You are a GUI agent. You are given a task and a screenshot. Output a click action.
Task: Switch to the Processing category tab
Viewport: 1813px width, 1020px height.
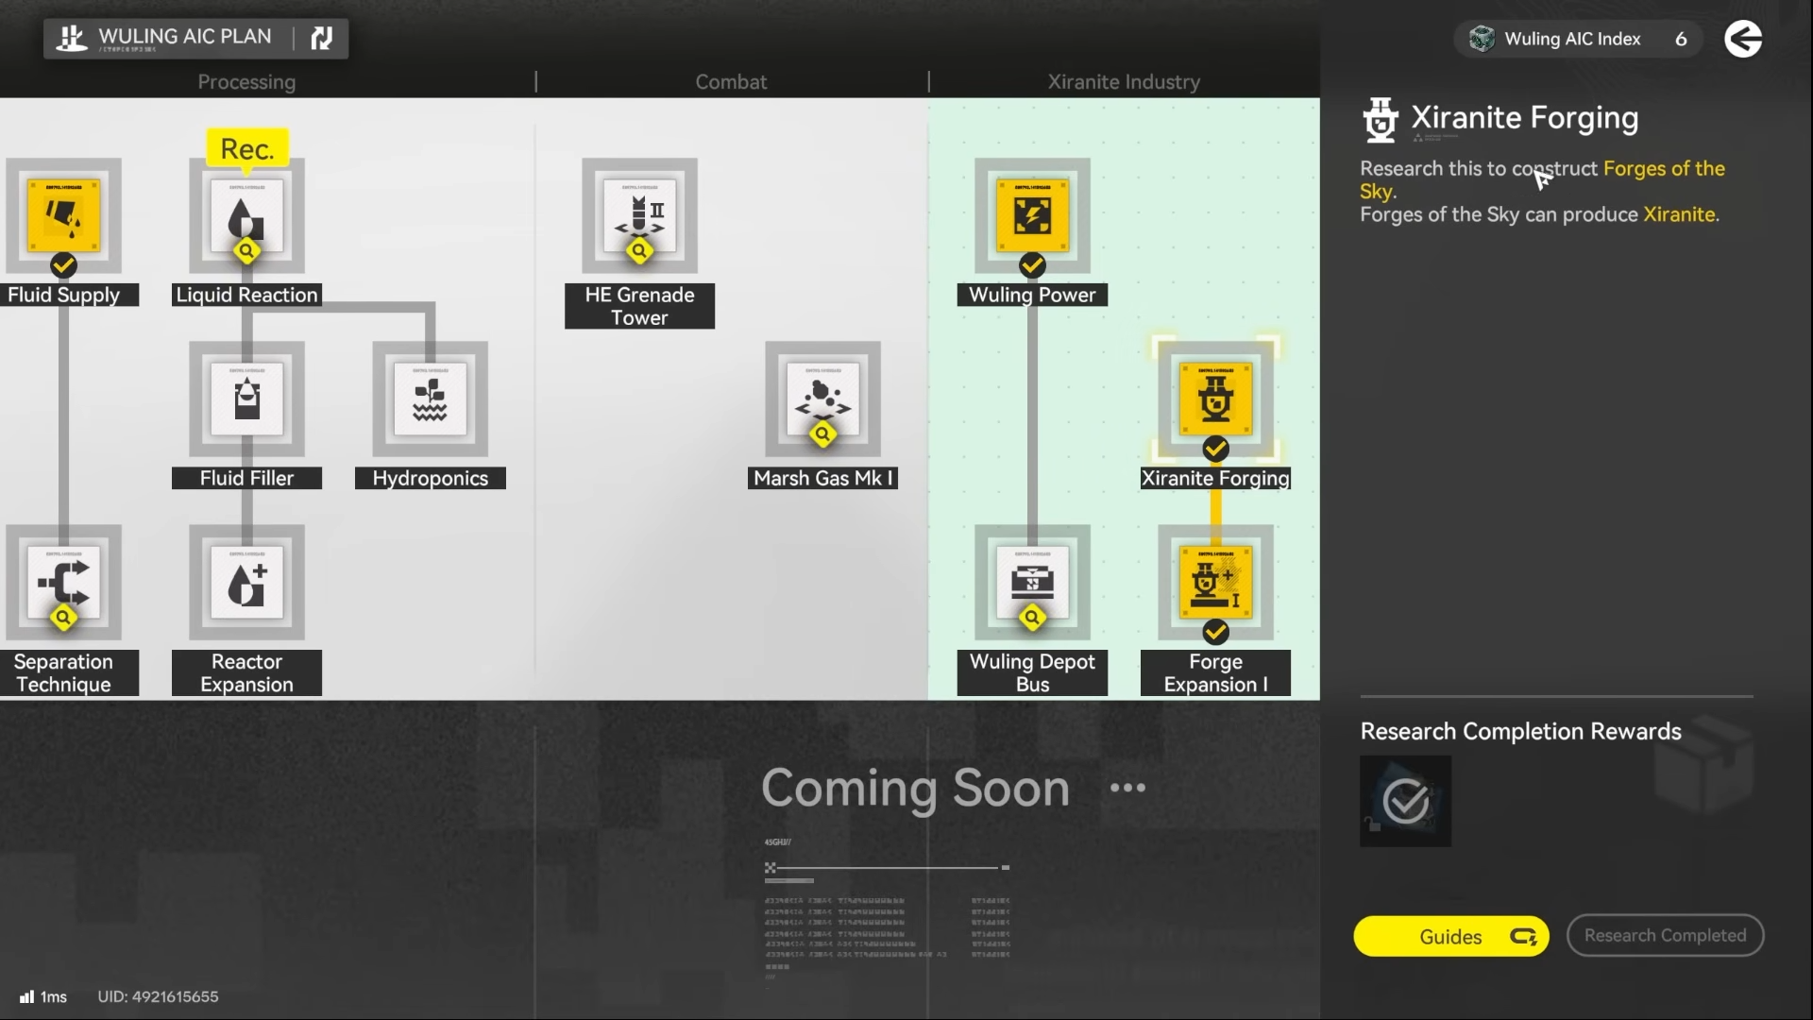pyautogui.click(x=246, y=82)
